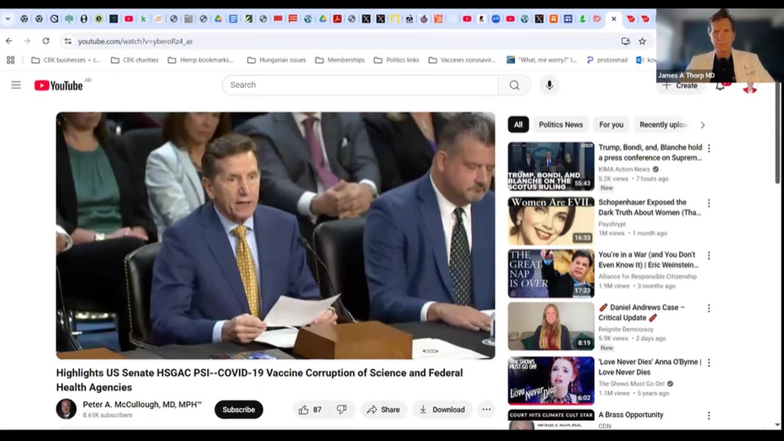Open Hungarian issues bookmark folder
The width and height of the screenshot is (784, 441).
point(276,60)
